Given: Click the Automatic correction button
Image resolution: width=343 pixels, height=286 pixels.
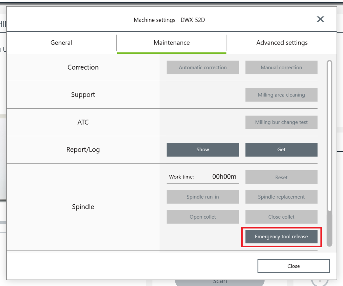Looking at the screenshot, I should pos(203,67).
